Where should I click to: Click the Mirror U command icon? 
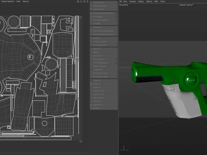(x=91, y=49)
